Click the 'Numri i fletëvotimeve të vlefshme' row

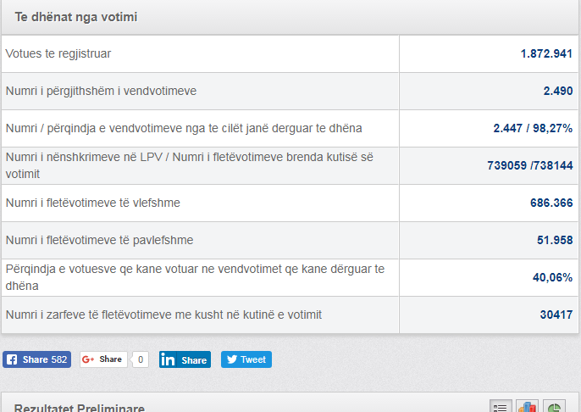point(290,203)
